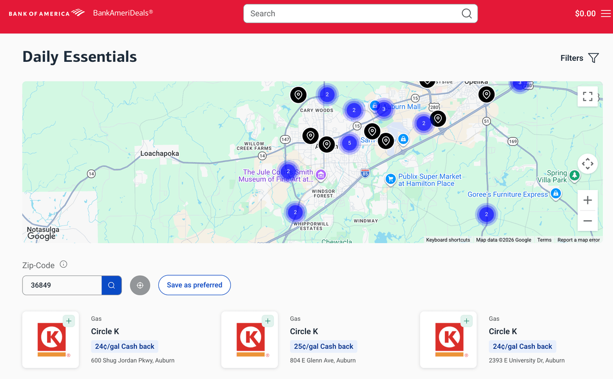This screenshot has width=613, height=379.
Task: Click Report a map error link
Action: (x=579, y=240)
